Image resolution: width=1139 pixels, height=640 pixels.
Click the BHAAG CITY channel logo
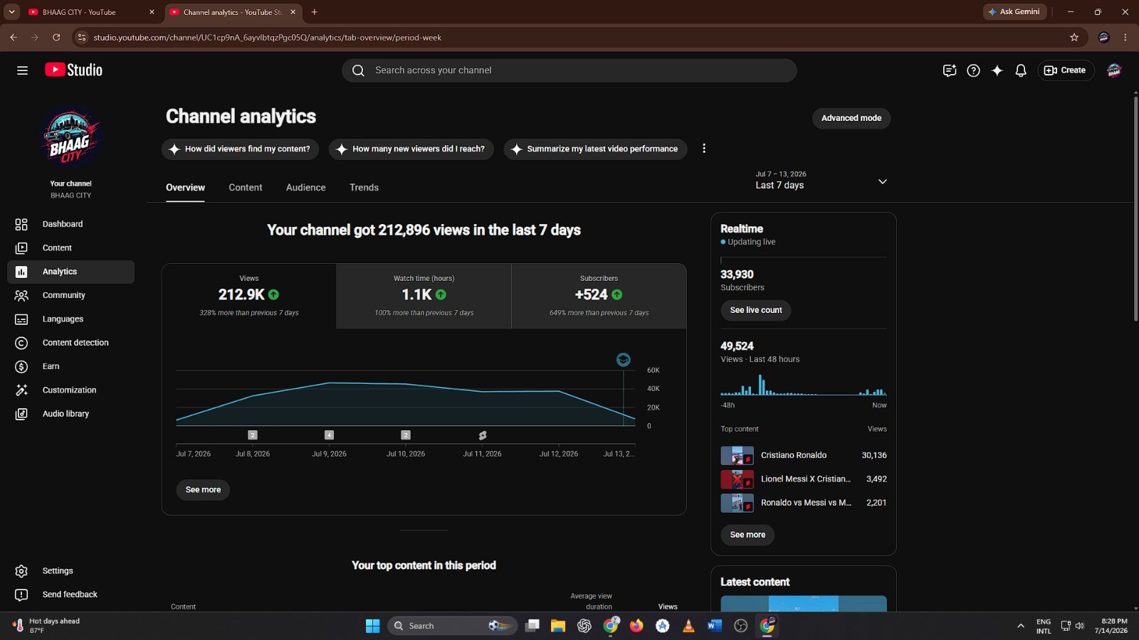[x=70, y=137]
